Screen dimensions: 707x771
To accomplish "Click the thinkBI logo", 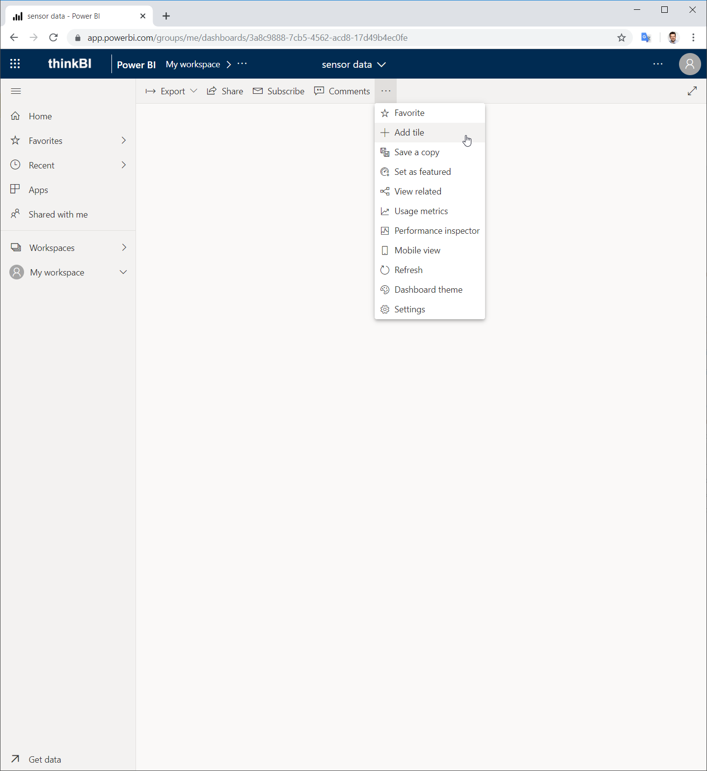I will (70, 63).
